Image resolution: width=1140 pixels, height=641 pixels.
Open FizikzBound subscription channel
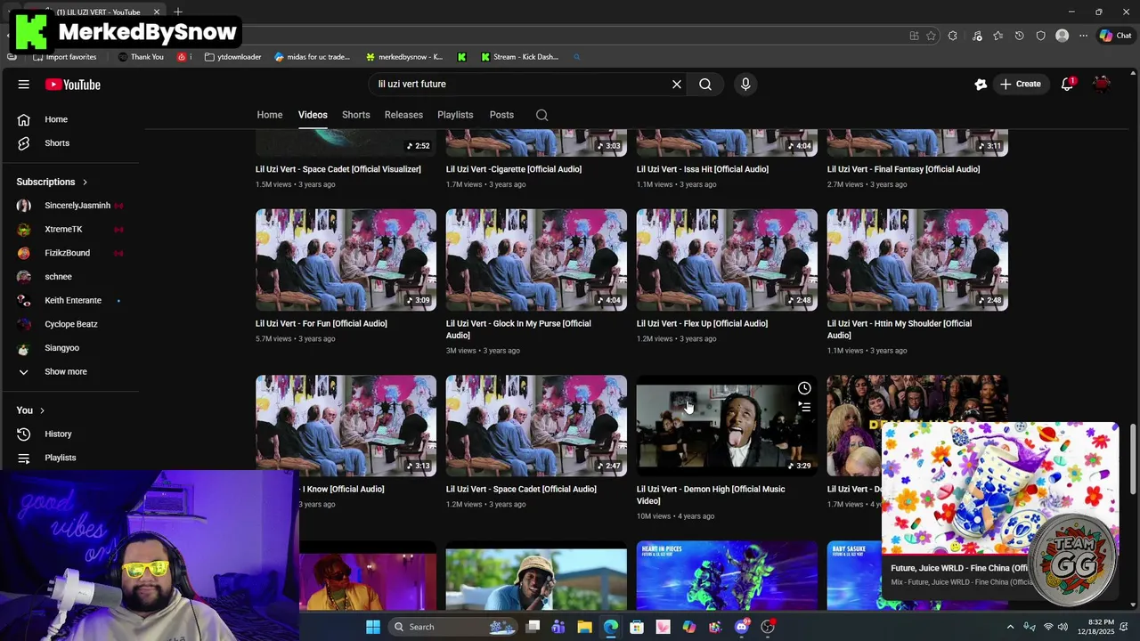(69, 253)
